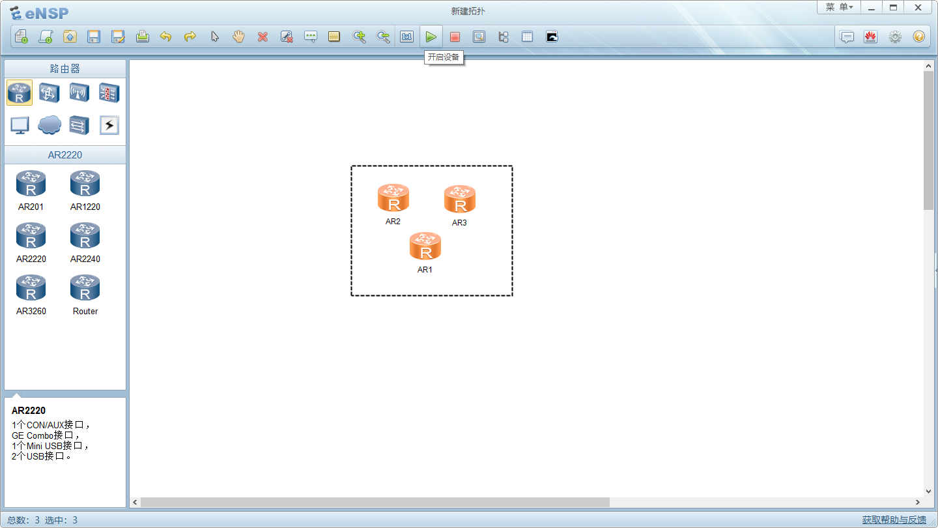Viewport: 938px width, 528px height.
Task: Create a new topology from the toolbar
Action: point(21,37)
